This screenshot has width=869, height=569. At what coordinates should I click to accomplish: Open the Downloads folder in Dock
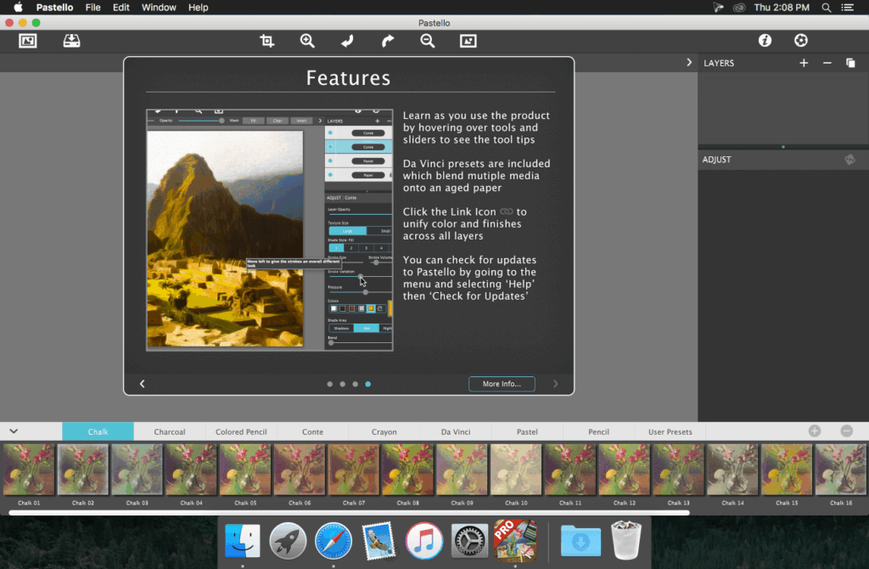point(580,540)
